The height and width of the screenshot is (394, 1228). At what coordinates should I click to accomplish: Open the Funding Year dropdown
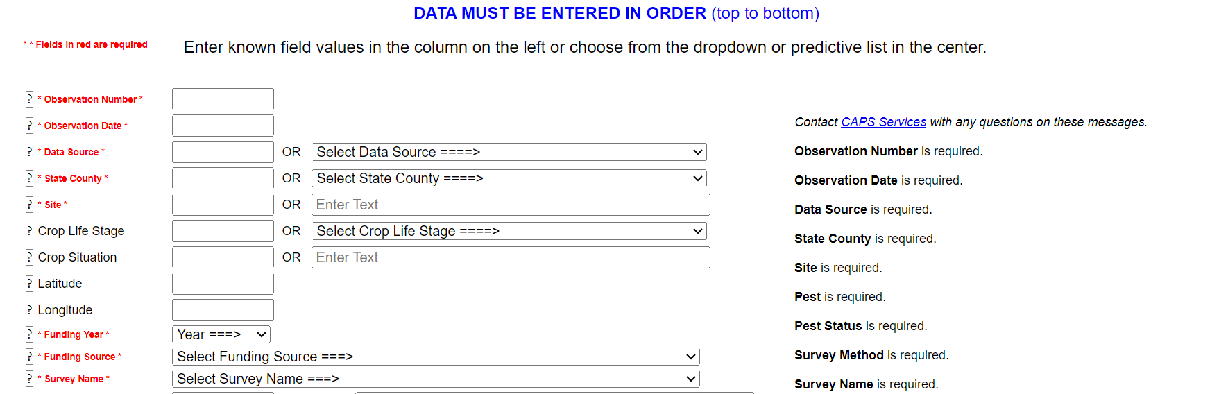(221, 334)
